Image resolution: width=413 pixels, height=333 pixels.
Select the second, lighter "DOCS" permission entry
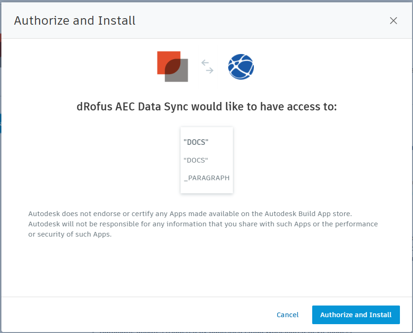pos(196,160)
